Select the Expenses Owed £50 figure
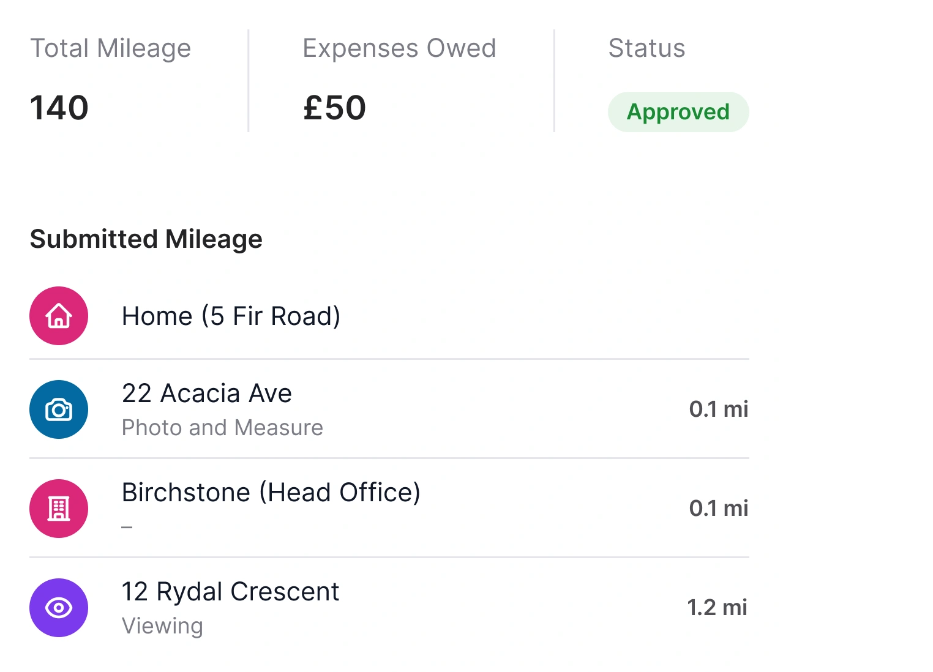Viewport: 933px width, 672px height. [334, 108]
